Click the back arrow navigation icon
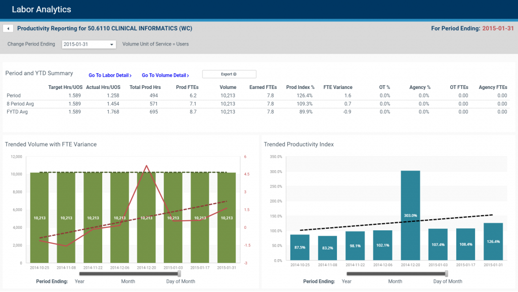518x292 pixels. 8,28
